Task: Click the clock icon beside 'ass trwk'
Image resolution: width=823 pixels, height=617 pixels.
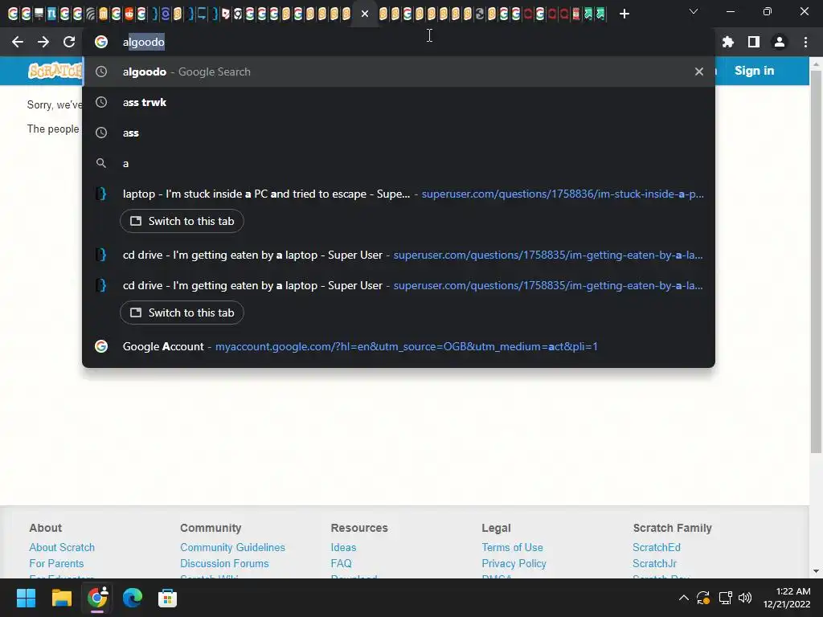Action: pyautogui.click(x=101, y=102)
